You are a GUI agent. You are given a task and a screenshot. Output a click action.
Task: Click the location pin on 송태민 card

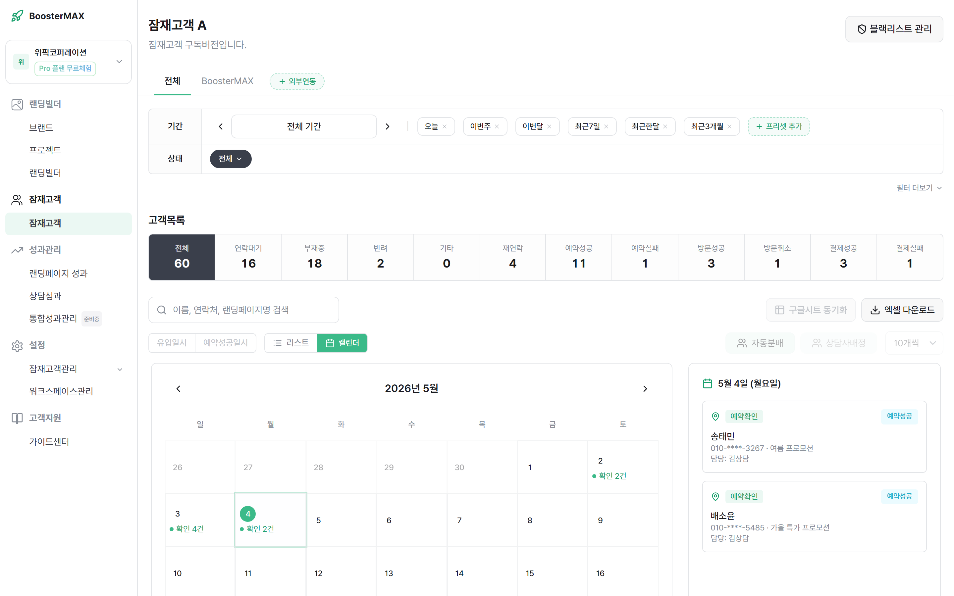pyautogui.click(x=715, y=416)
